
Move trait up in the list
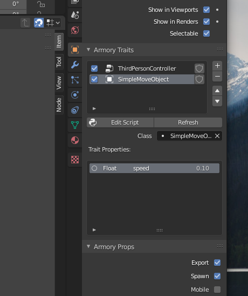217,91
